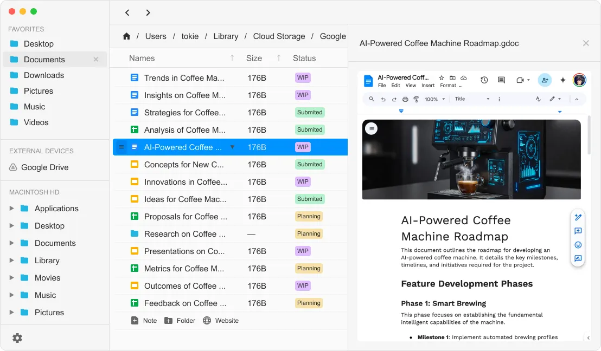
Task: Open the File menu in Docs
Action: point(382,86)
